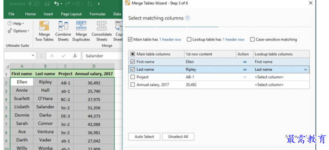This screenshot has width=329, height=150.
Task: Click the equals action icon in Project row
Action: click(245, 77)
